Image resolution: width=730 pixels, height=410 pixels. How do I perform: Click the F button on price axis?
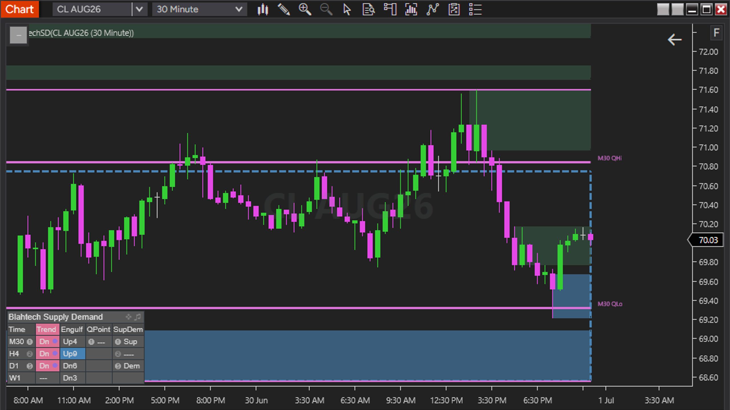click(716, 33)
